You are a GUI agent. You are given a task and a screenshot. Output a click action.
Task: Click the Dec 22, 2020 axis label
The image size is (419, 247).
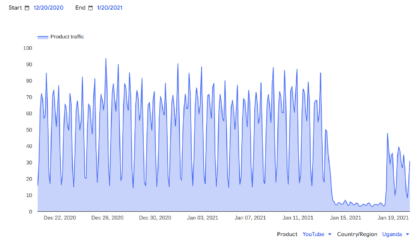point(59,218)
